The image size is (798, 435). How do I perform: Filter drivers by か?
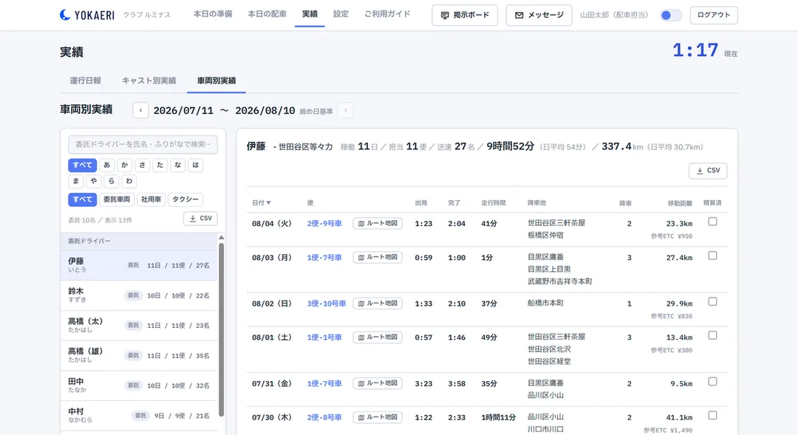coord(125,165)
